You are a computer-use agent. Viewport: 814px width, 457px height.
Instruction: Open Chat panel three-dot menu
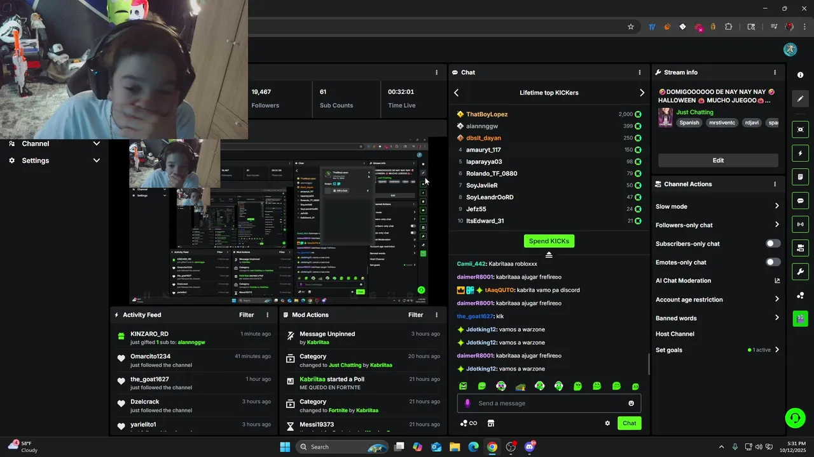pos(640,72)
